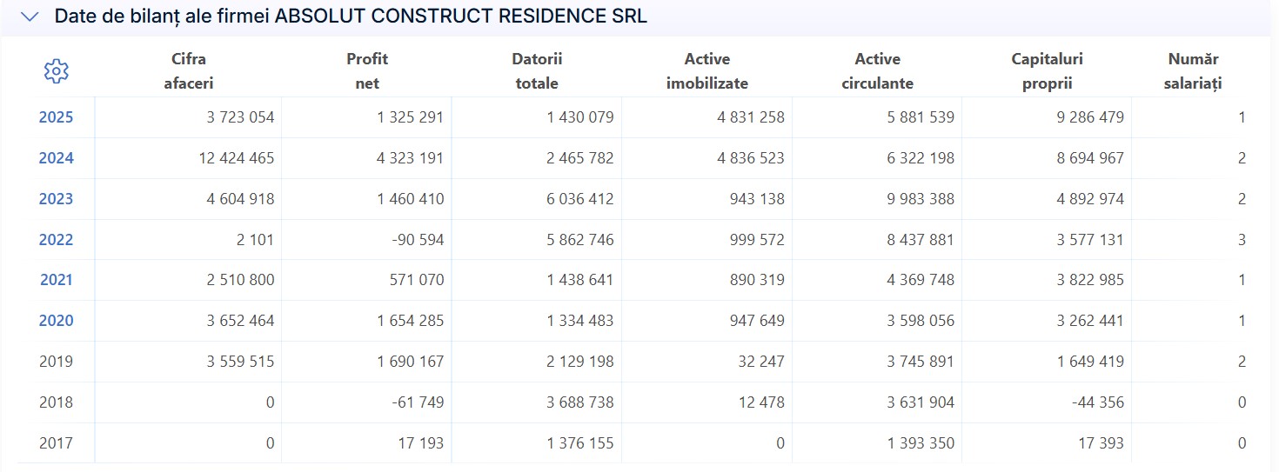1279x472 pixels.
Task: Select the 2020 net profit 1 654 285
Action: 411,321
